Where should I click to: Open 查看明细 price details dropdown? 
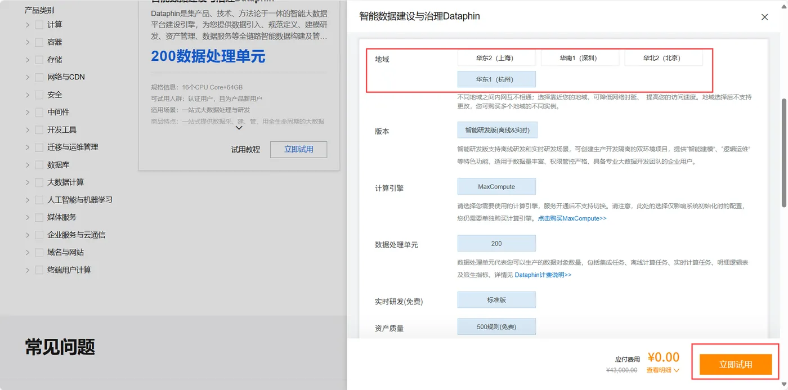pyautogui.click(x=662, y=370)
